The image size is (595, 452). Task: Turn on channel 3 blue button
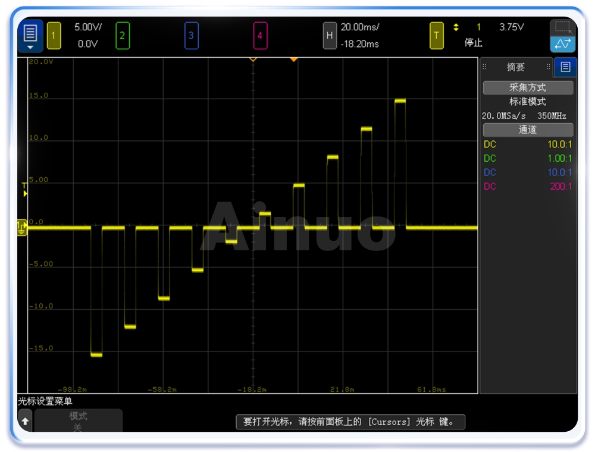coord(191,36)
